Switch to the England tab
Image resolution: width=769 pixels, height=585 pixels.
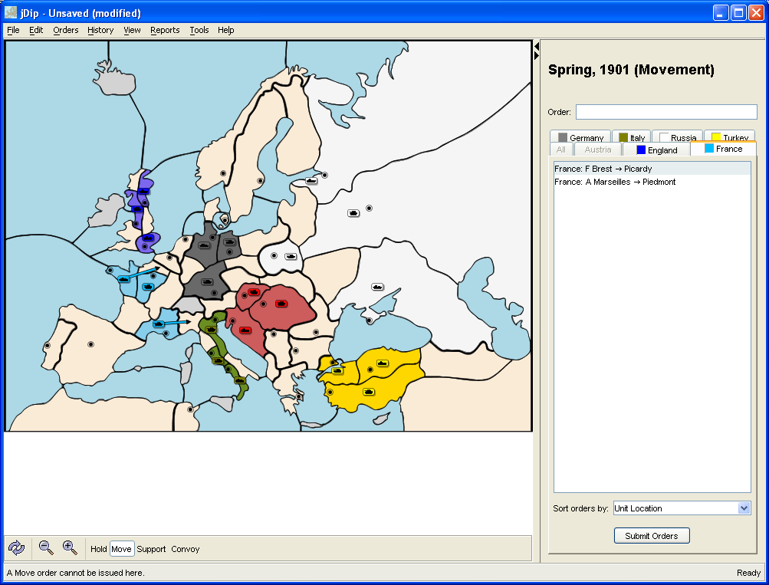coord(656,150)
